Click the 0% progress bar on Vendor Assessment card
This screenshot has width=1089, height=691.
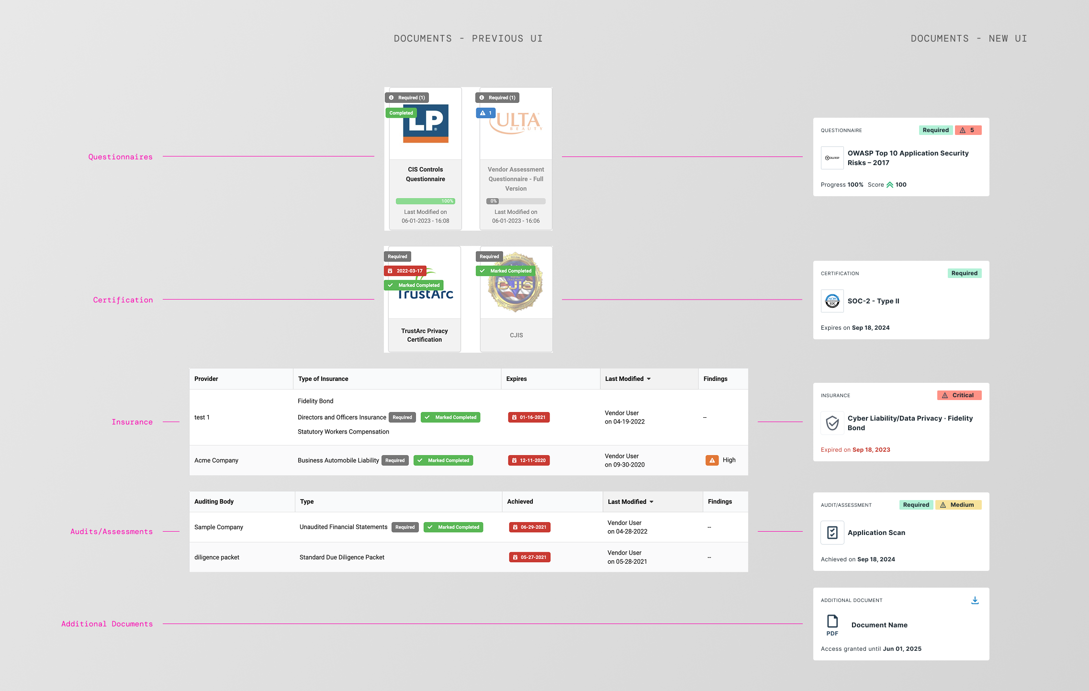pyautogui.click(x=516, y=201)
